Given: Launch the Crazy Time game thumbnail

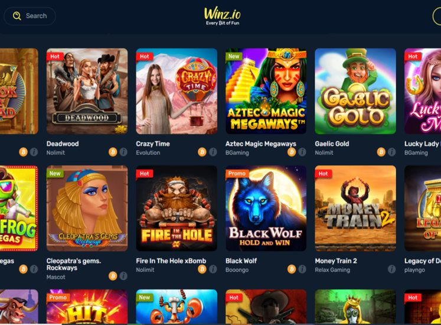Looking at the screenshot, I should pos(177,91).
